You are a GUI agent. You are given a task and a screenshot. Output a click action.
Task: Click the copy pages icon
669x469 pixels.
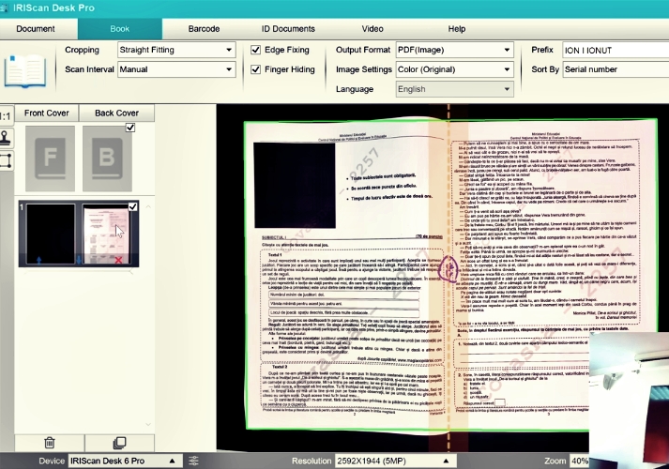coord(119,443)
